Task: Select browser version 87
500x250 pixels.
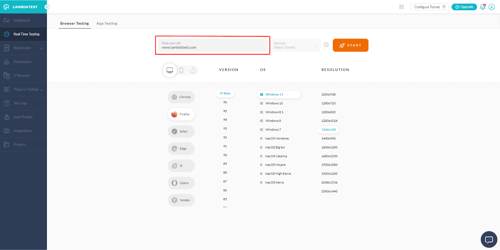Action: tap(225, 182)
